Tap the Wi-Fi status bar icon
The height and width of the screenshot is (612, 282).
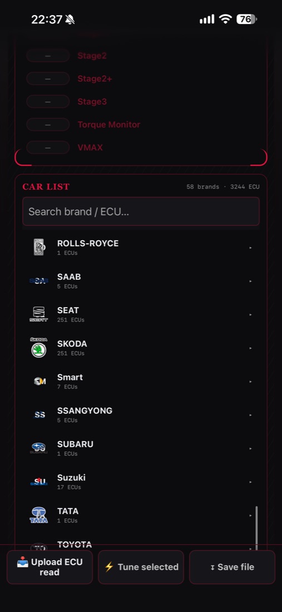click(x=225, y=19)
